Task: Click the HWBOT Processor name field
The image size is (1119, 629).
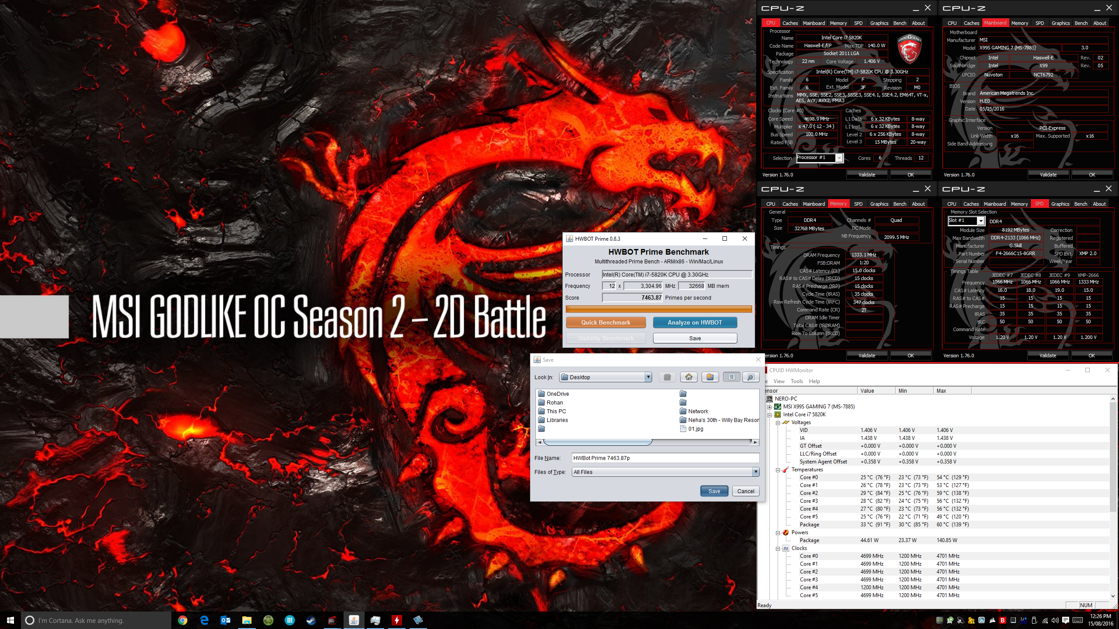Action: pos(677,274)
